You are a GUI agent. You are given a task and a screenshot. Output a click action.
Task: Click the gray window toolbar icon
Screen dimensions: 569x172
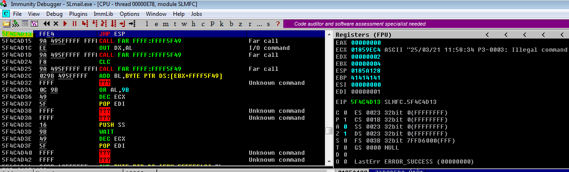pyautogui.click(x=25, y=23)
